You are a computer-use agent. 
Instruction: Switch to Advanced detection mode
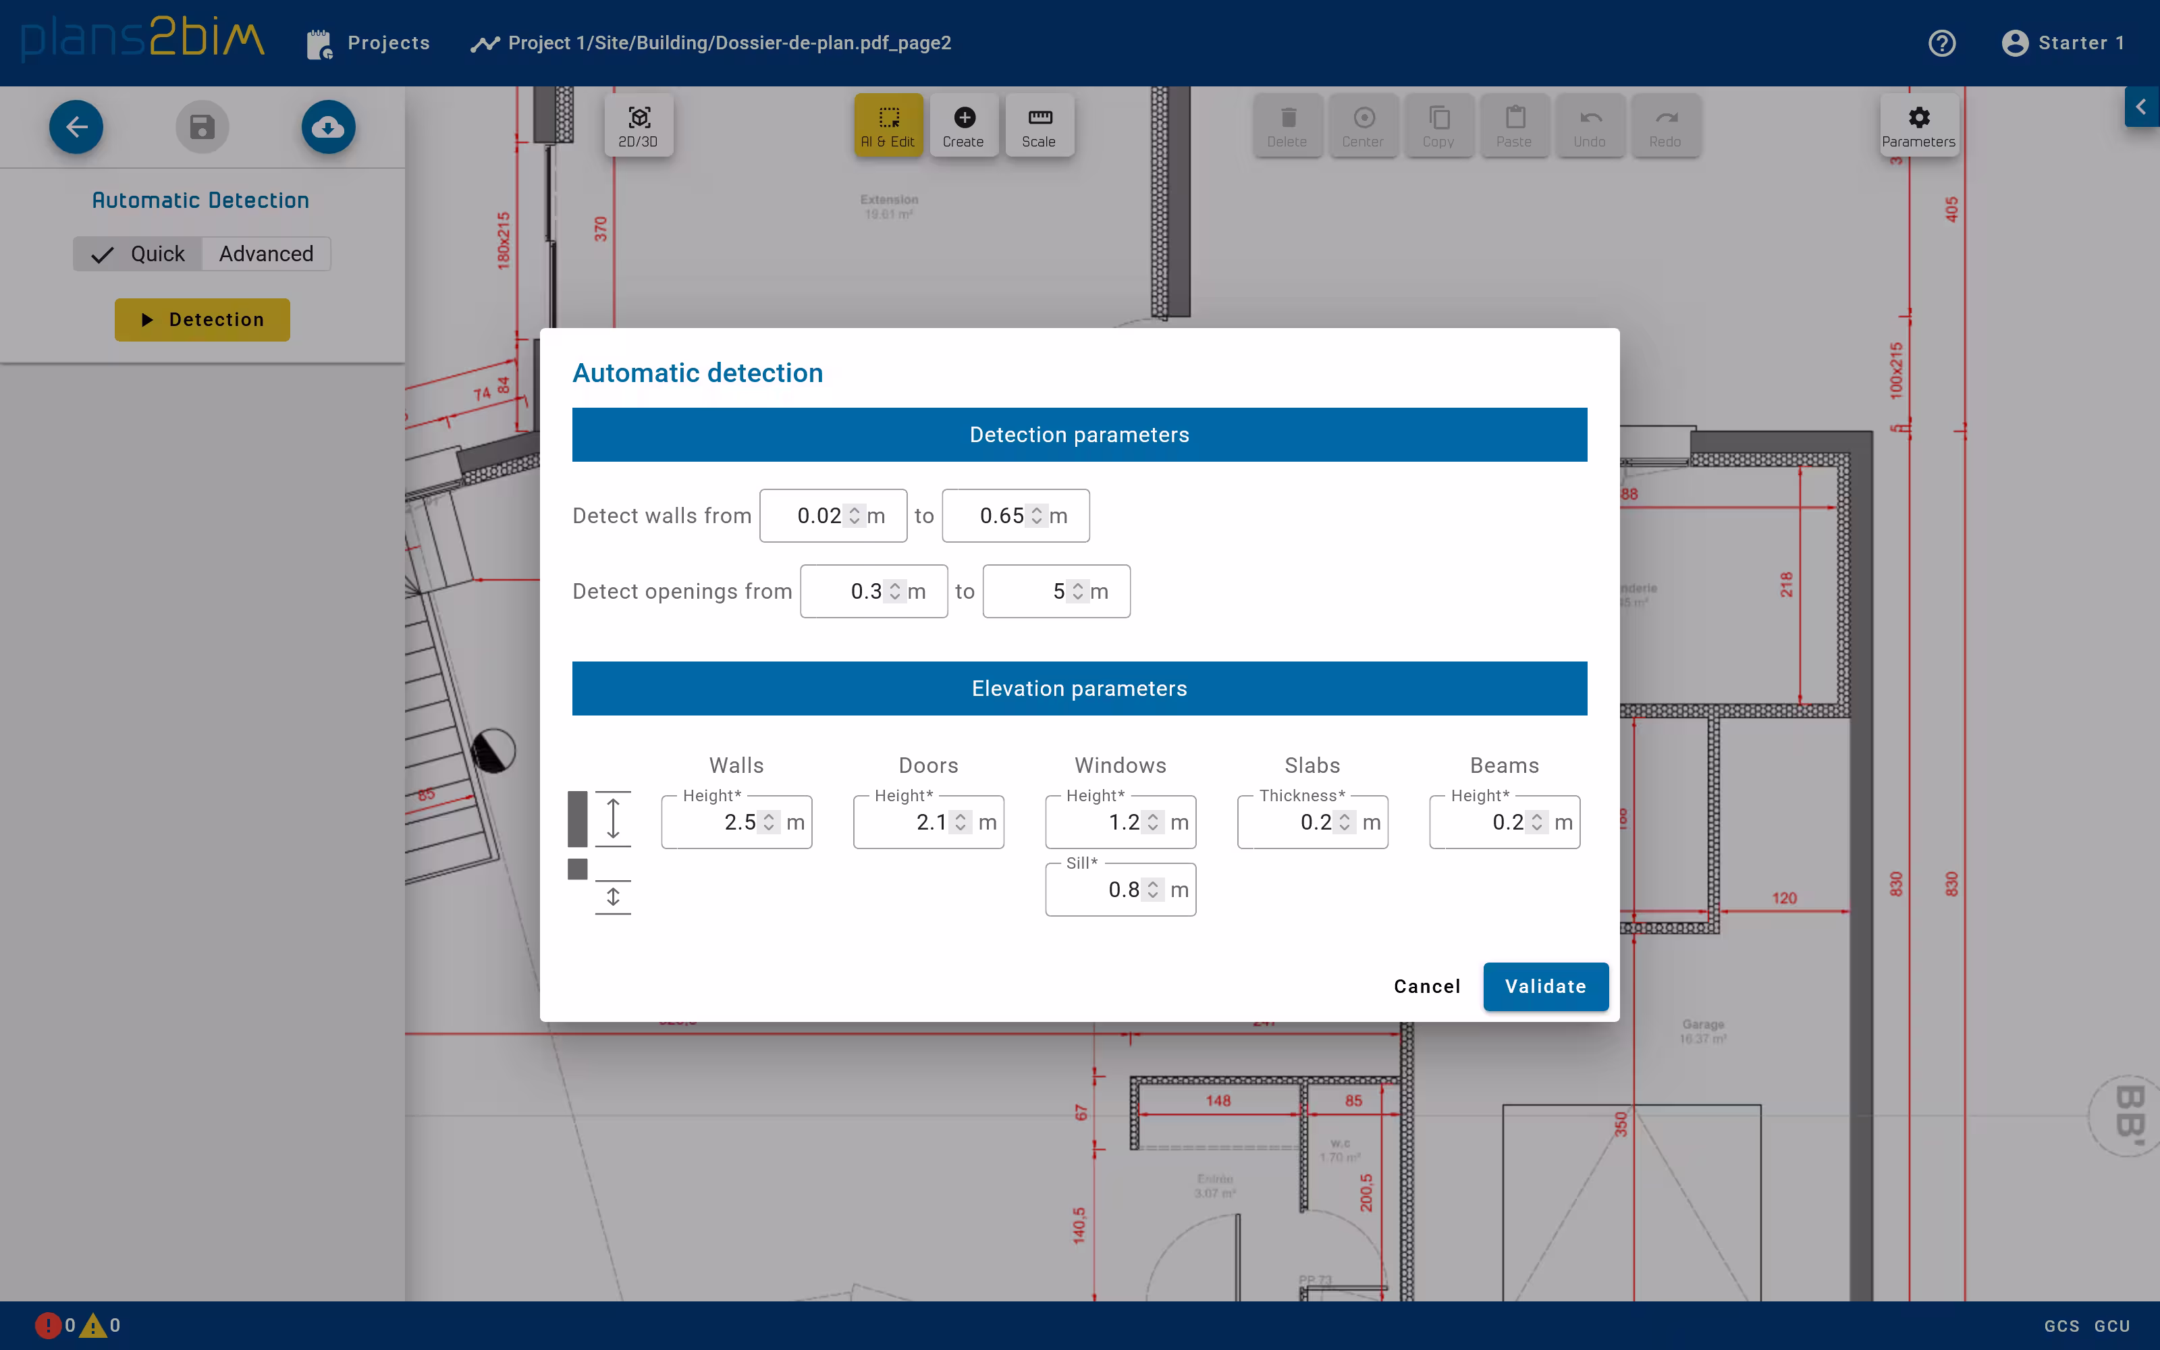point(266,254)
